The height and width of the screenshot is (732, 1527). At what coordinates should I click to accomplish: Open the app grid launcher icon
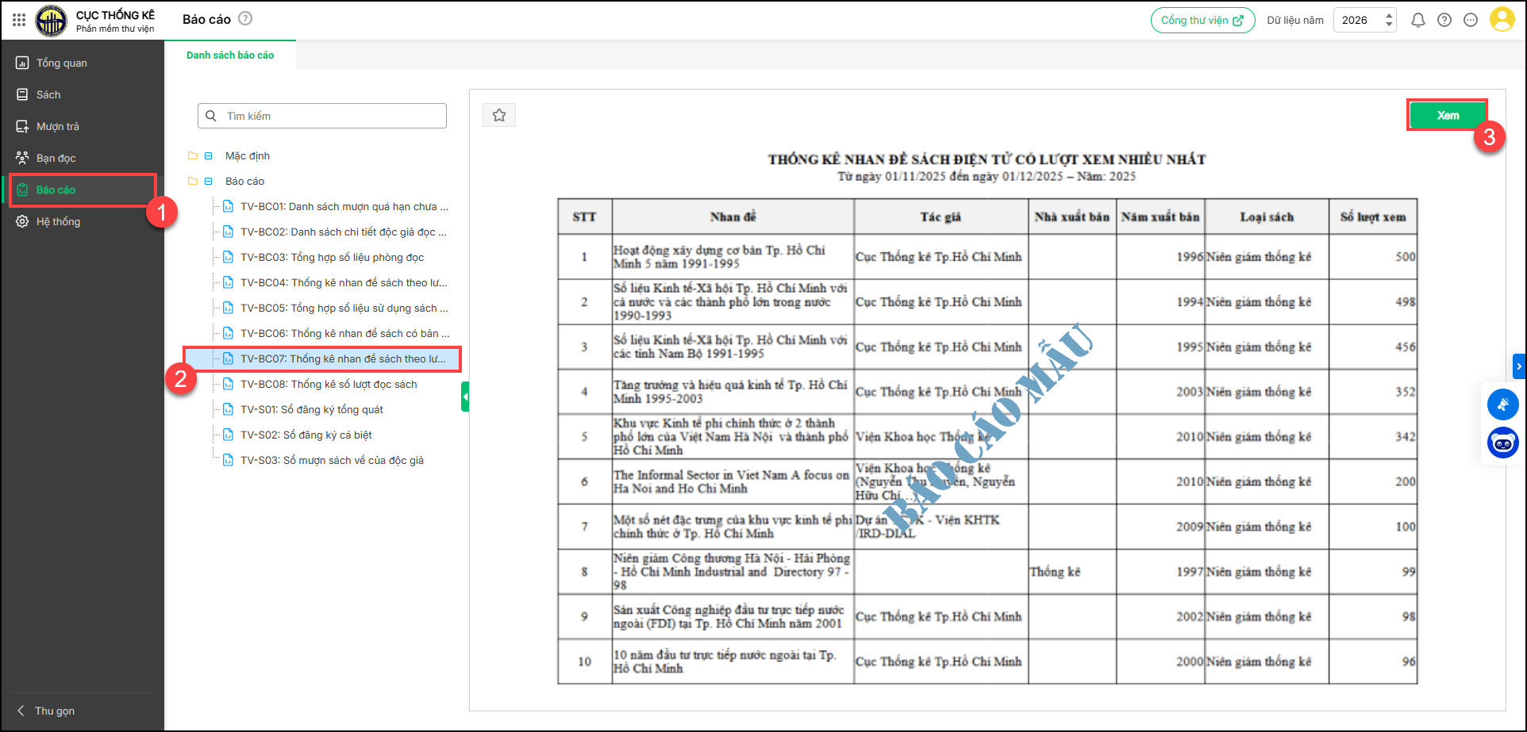point(19,20)
